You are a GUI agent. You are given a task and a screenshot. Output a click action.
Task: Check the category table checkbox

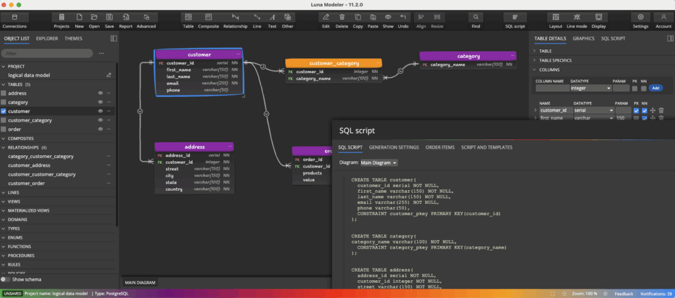click(3, 102)
